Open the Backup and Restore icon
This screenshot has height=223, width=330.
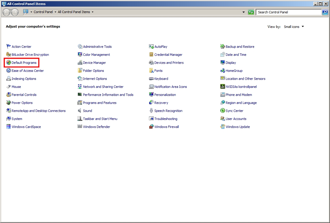222,46
